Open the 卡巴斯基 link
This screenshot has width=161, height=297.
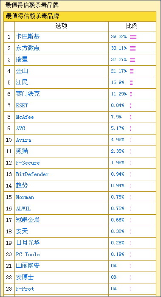28,36
